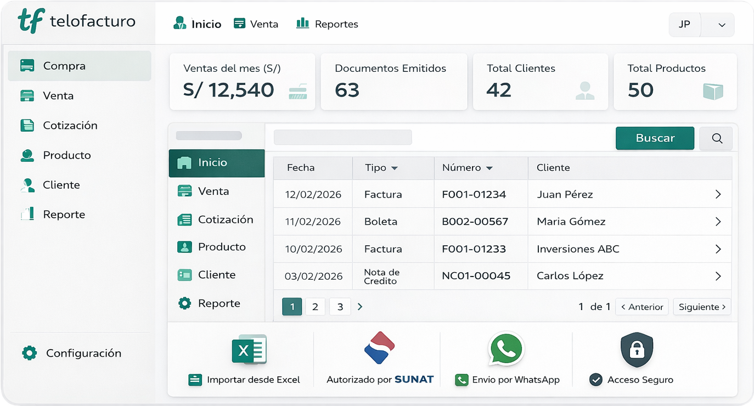The image size is (754, 406).
Task: Expand the Inversiones ABC row arrow
Action: click(718, 249)
